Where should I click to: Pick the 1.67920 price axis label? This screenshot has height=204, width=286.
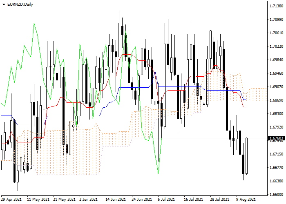point(277,127)
